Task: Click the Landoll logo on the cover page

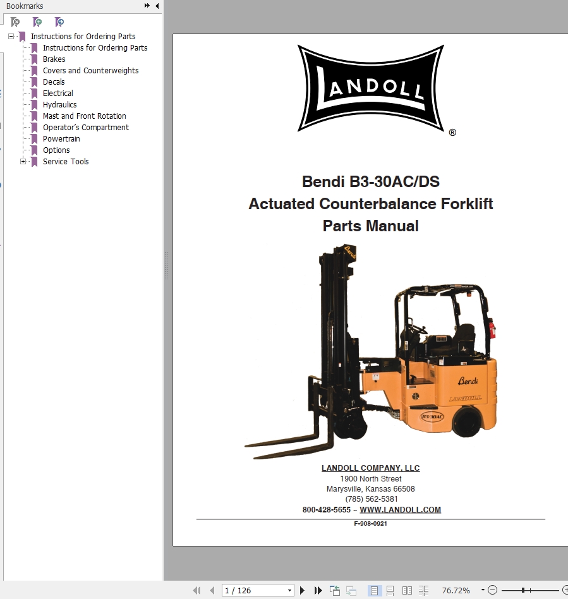Action: (x=371, y=88)
